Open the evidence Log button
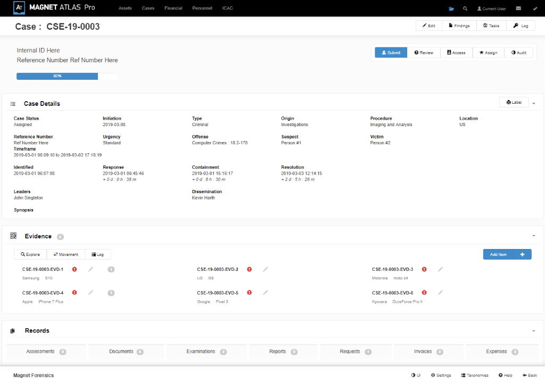The height and width of the screenshot is (382, 545). 98,254
